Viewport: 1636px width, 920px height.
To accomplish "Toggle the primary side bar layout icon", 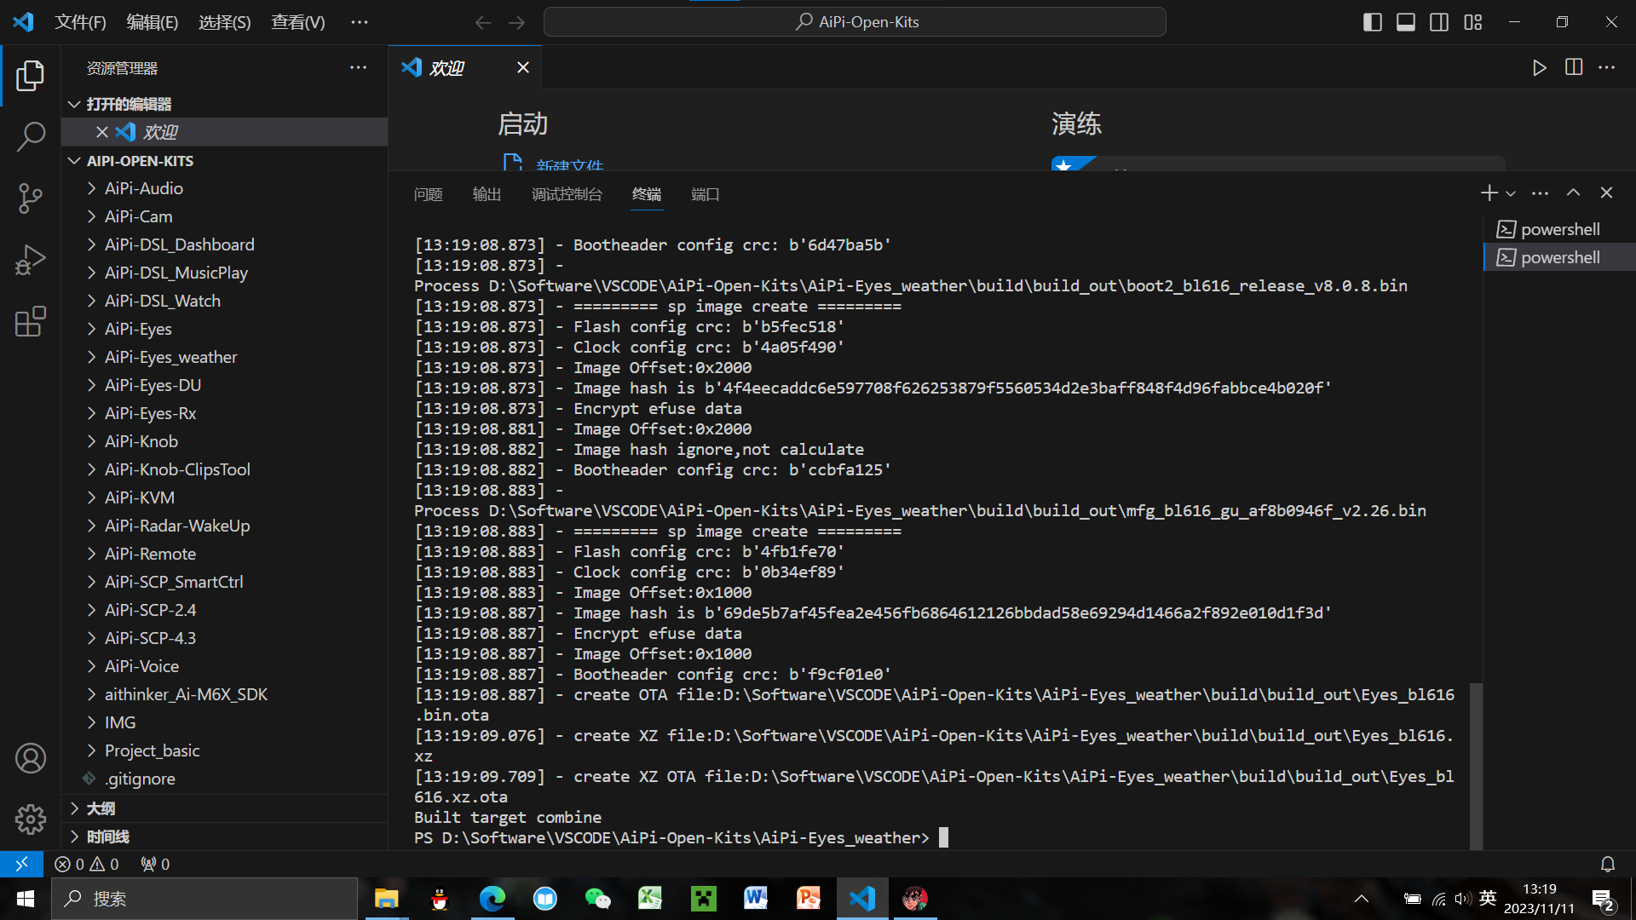I will (1372, 22).
